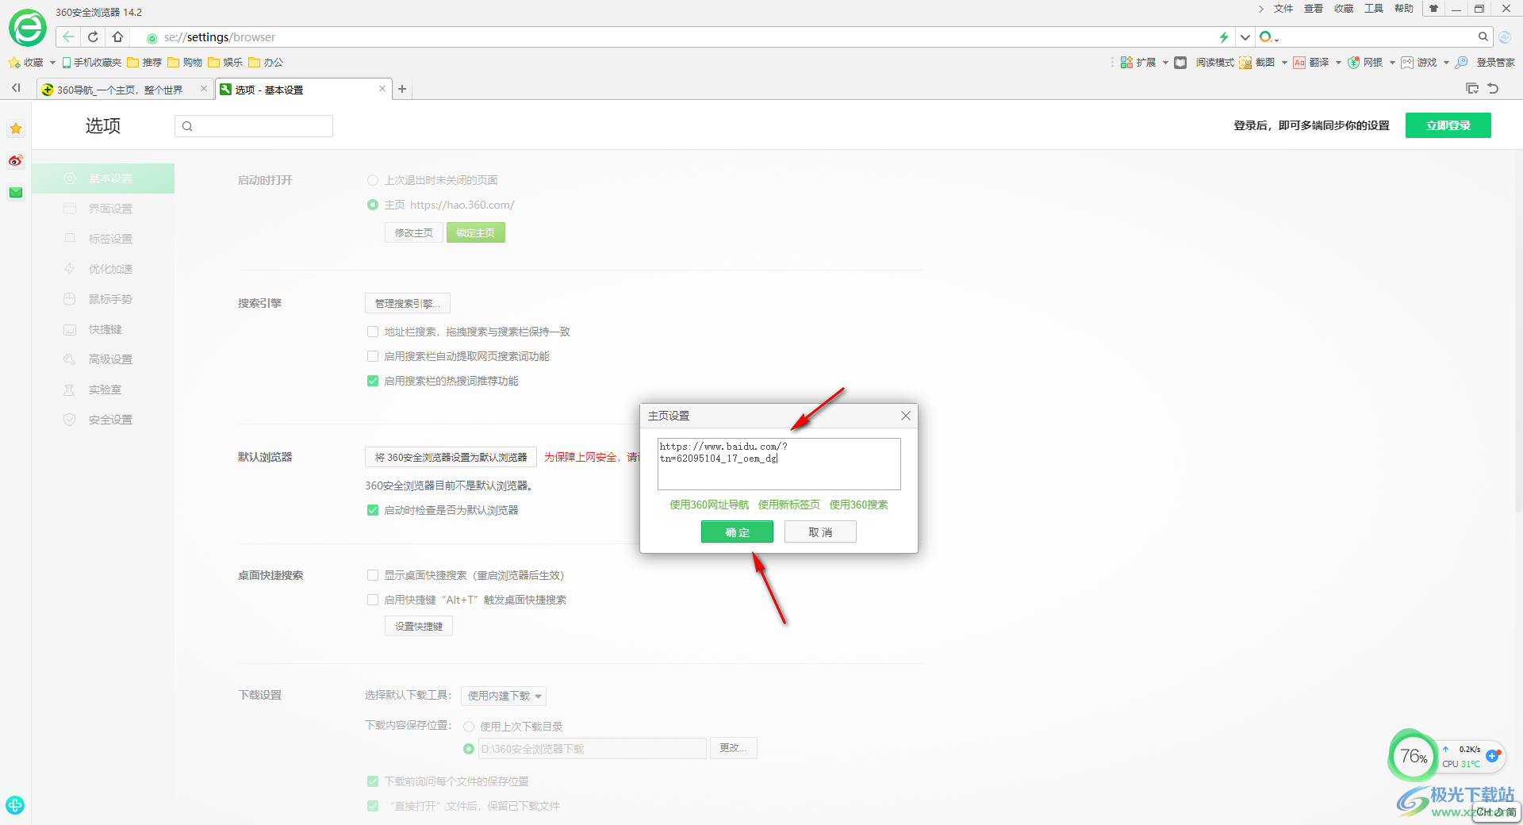The image size is (1523, 825).
Task: Open the tab list window icon
Action: (x=1472, y=88)
